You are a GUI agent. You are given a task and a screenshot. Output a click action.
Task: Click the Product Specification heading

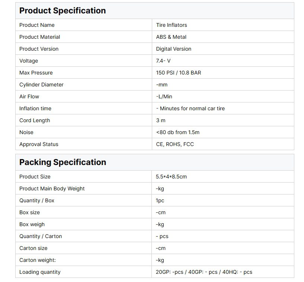[x=63, y=11]
